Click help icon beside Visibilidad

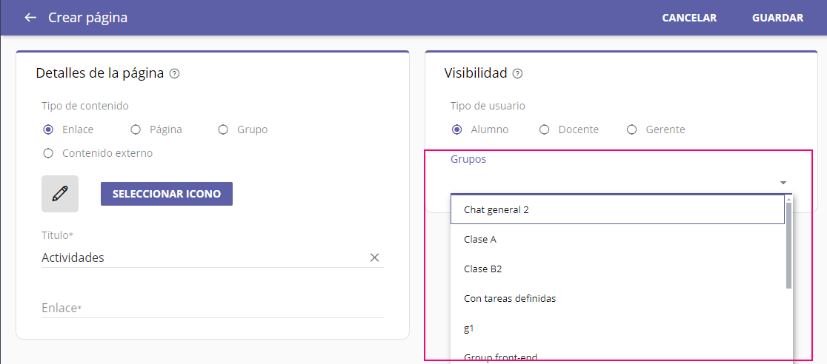[518, 73]
